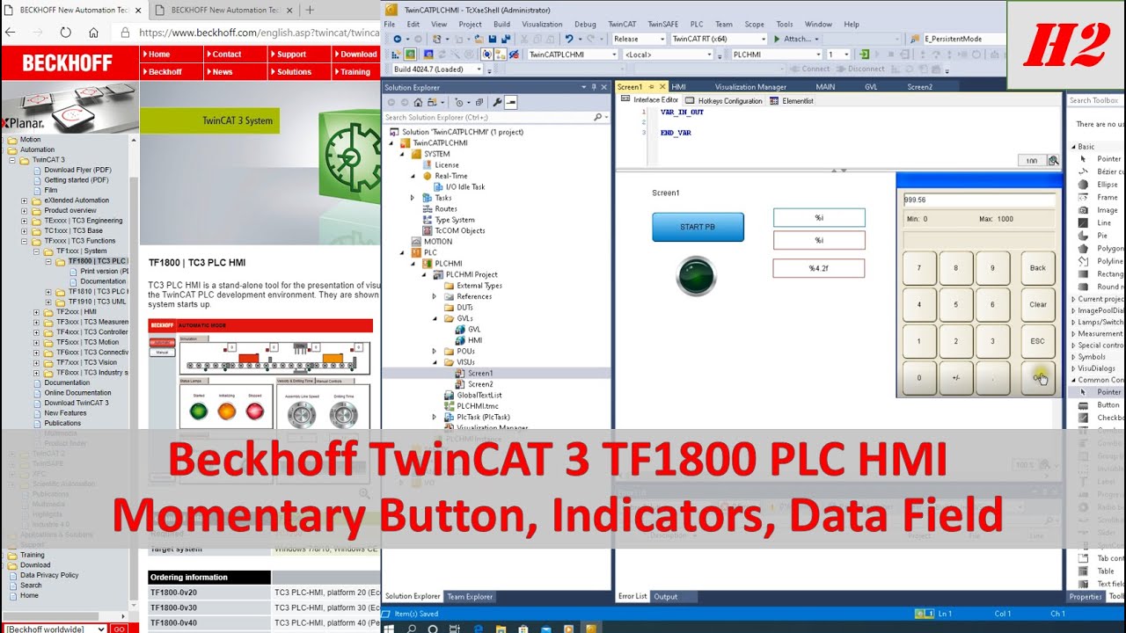Switch to the Visualization Manager tab

(750, 87)
